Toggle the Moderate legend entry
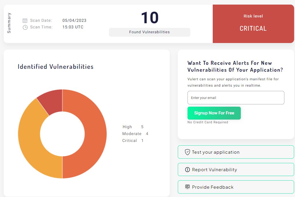Image resolution: width=295 pixels, height=197 pixels. 132,134
